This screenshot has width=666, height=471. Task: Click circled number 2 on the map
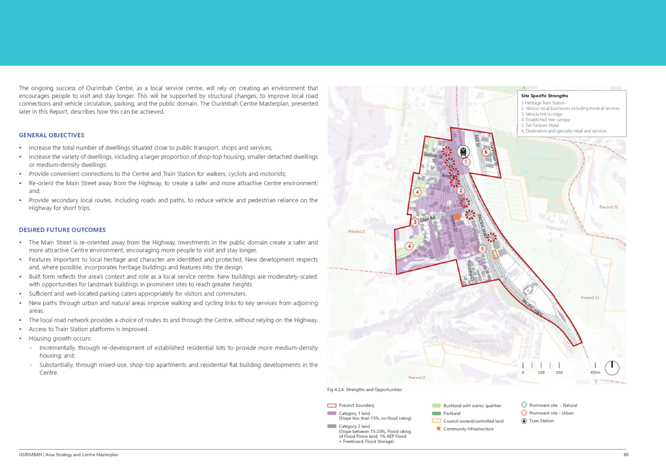click(460, 190)
